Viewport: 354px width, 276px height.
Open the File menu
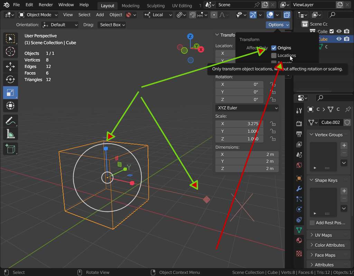(x=16, y=5)
